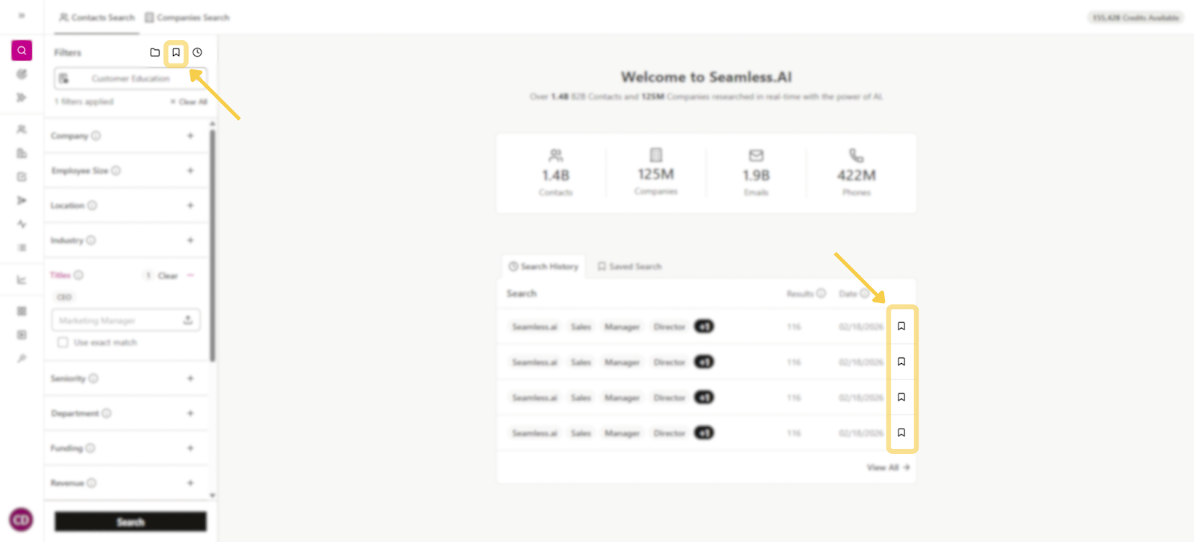Expand the Location filter section
Viewport: 1194px width, 542px height.
190,205
